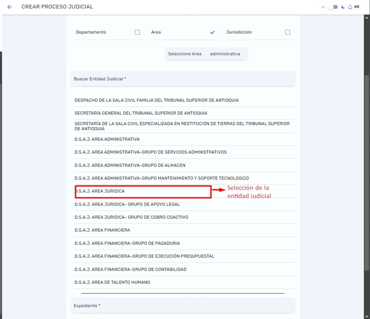Viewport: 370px width, 319px height.
Task: Click the sun icon for light theme
Action: point(323,7)
